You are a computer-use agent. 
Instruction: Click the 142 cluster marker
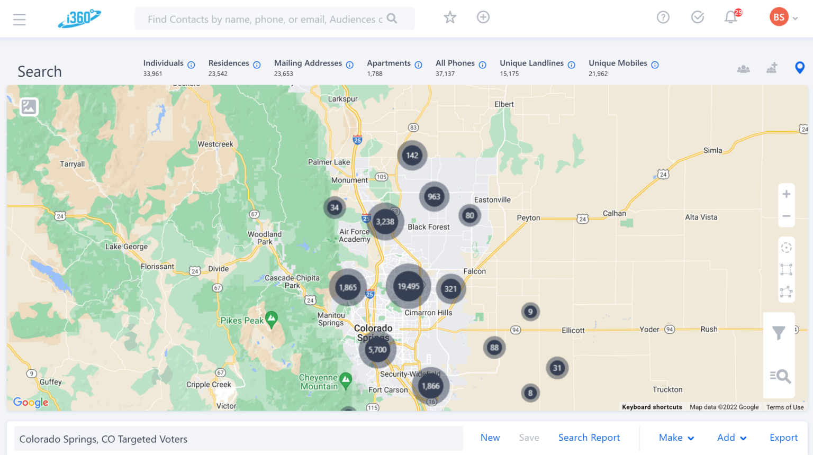tap(412, 156)
